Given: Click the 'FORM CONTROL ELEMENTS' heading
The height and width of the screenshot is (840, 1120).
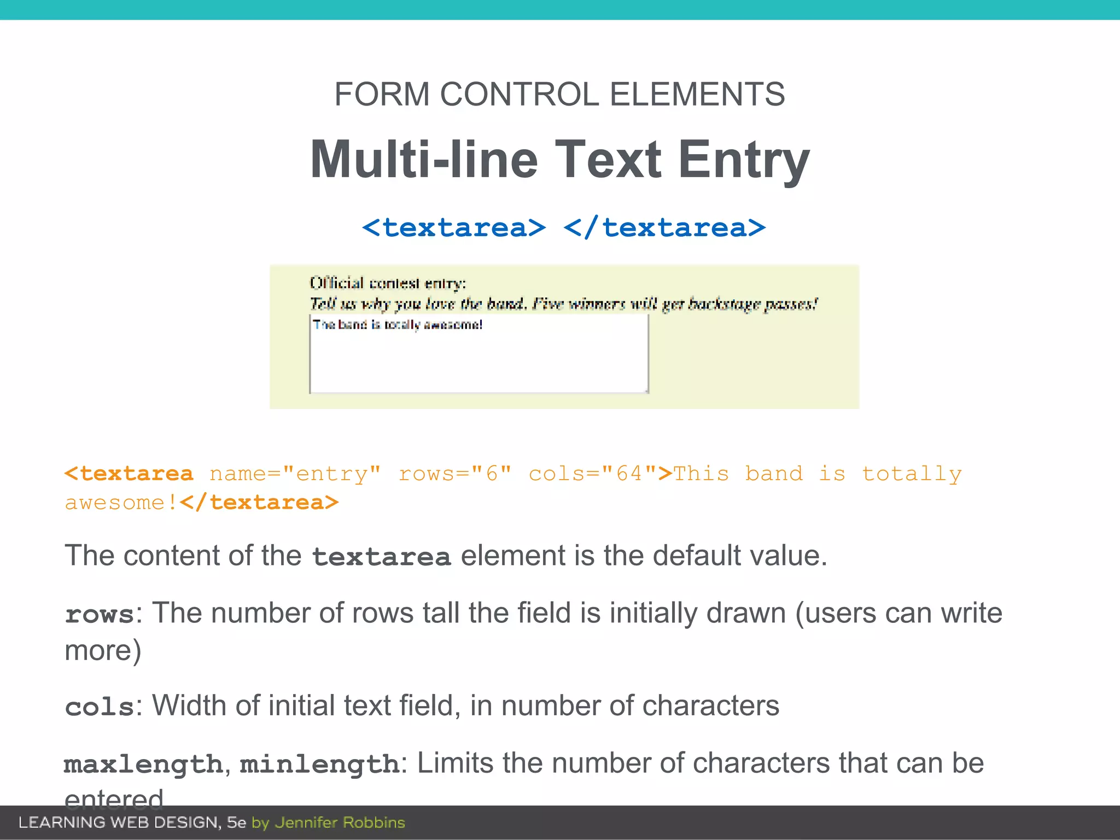Looking at the screenshot, I should coord(559,94).
